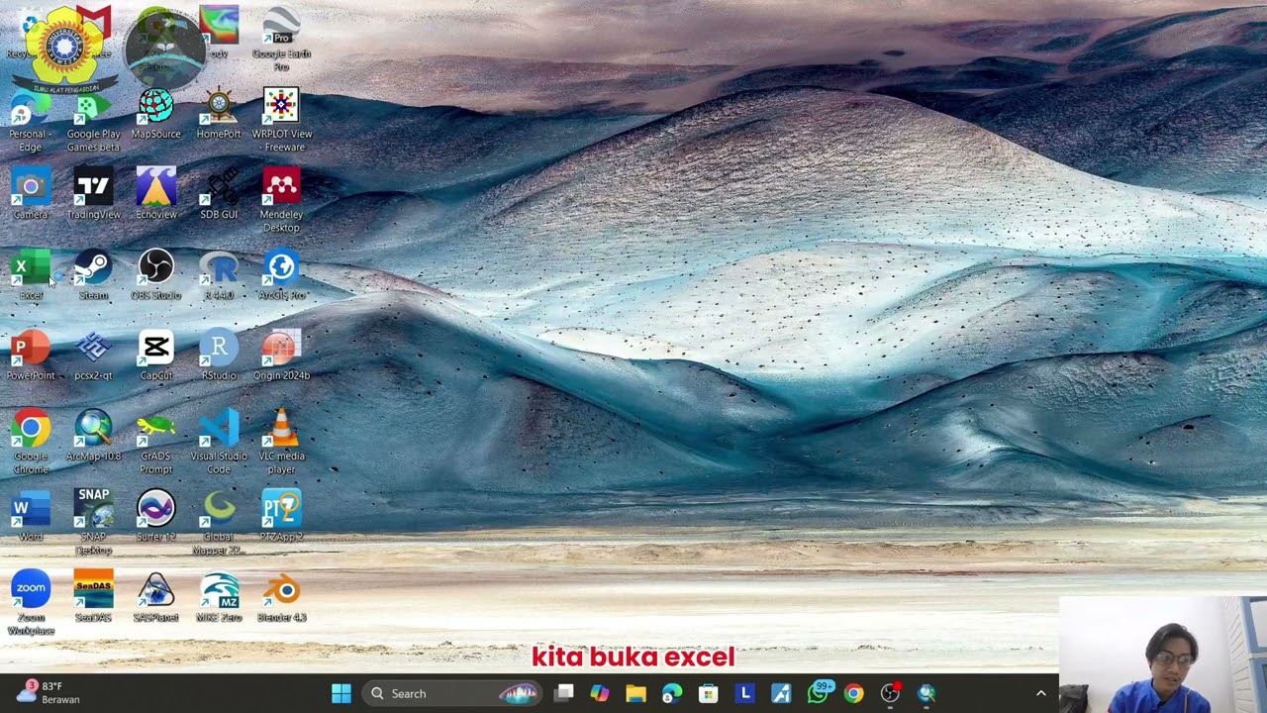
Task: Open Microsoft Store in the taskbar
Action: pyautogui.click(x=708, y=693)
